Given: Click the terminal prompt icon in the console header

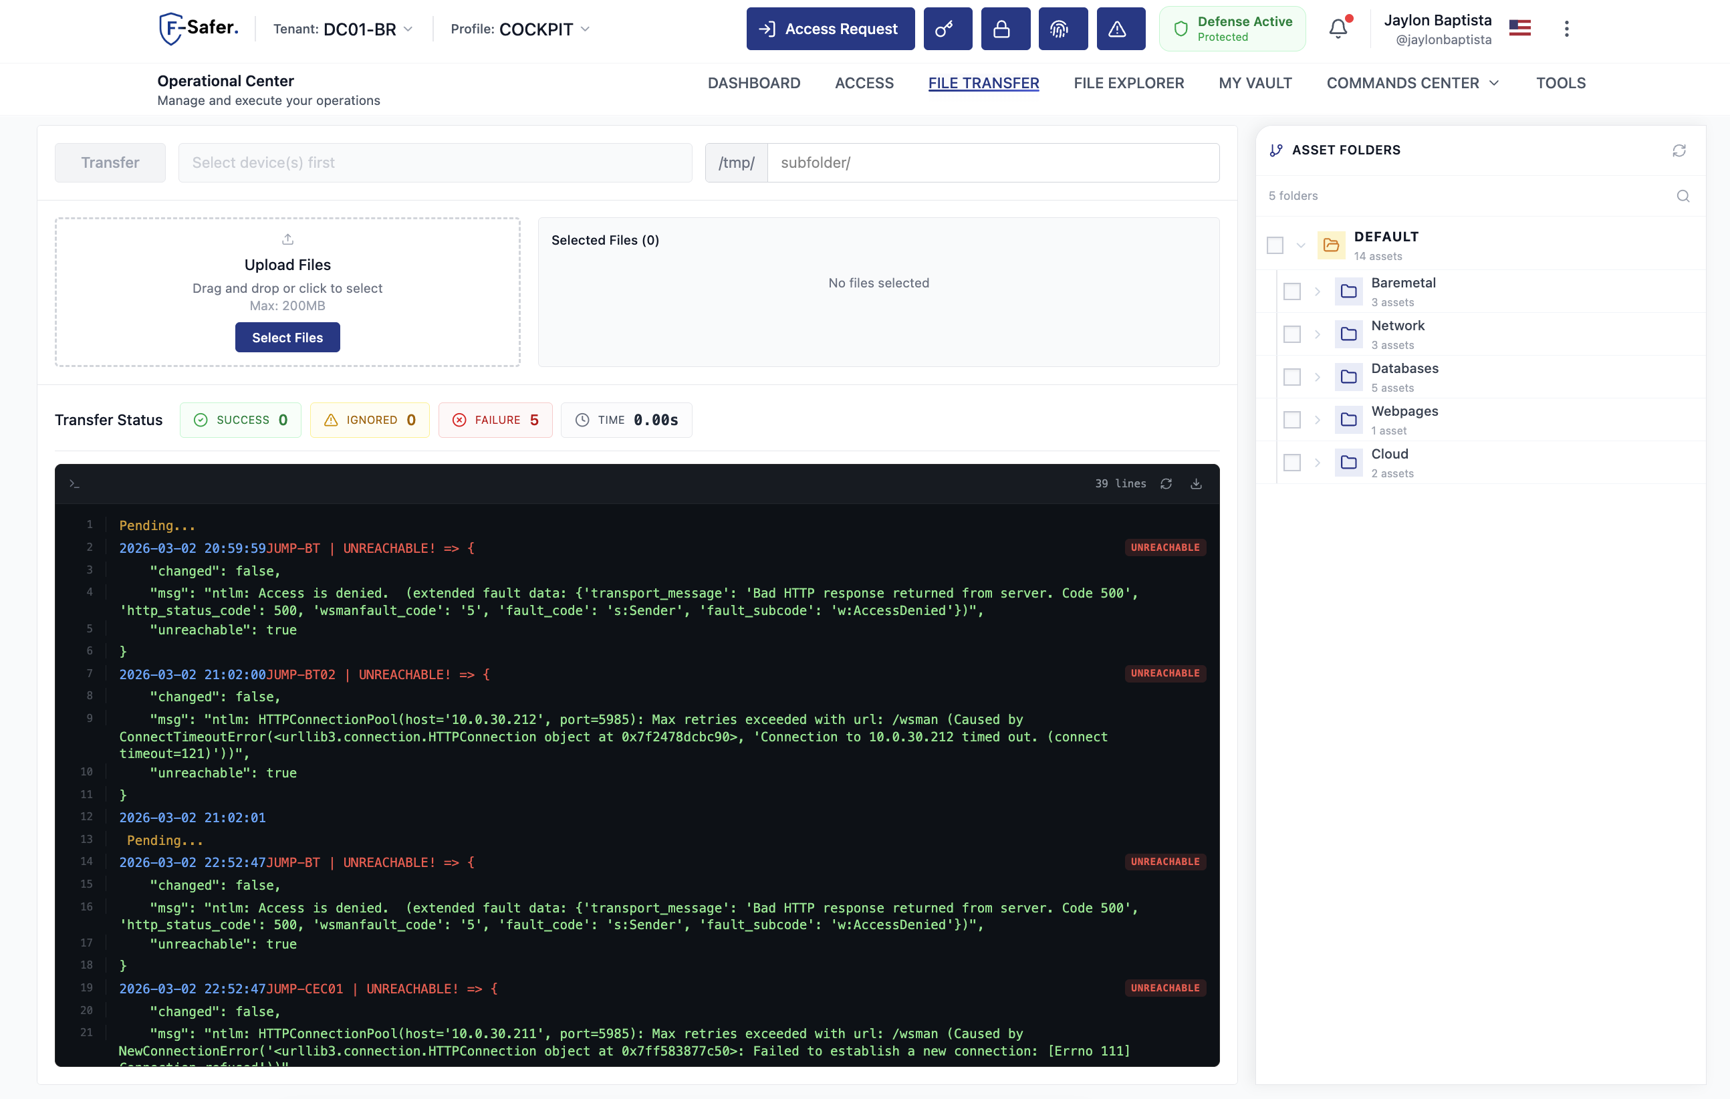Looking at the screenshot, I should [x=74, y=483].
